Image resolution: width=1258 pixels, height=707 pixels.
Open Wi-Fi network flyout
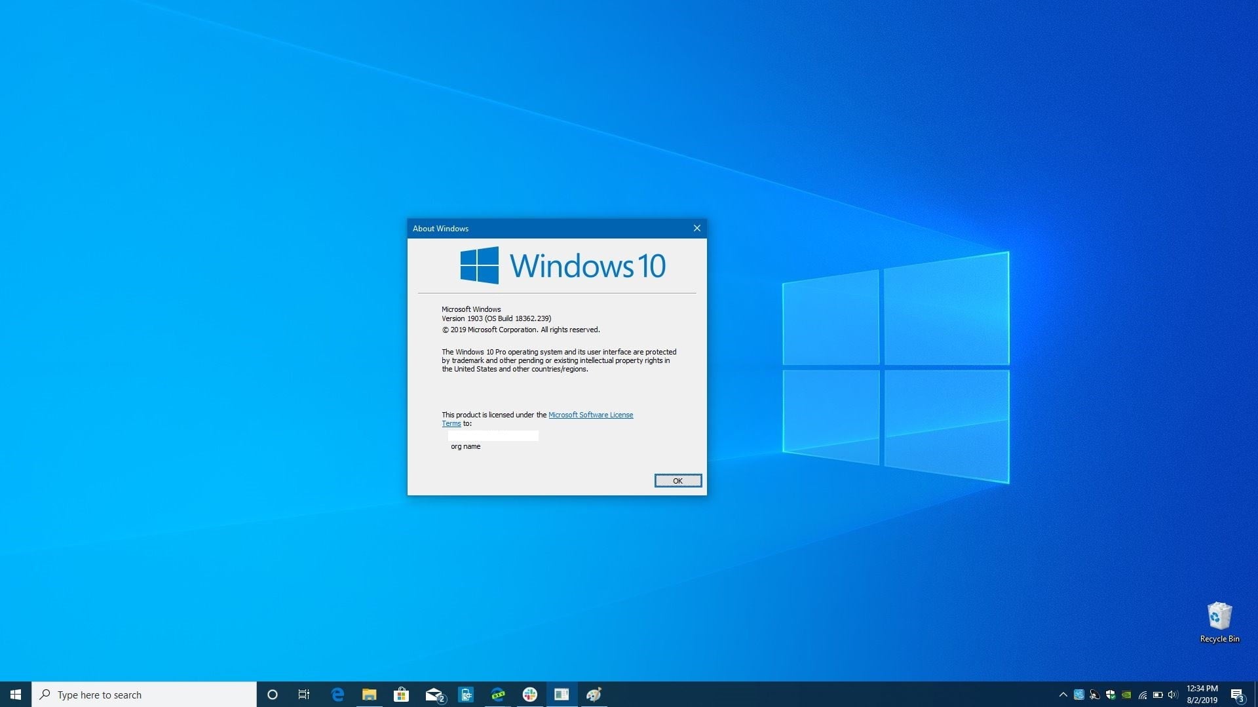click(1143, 695)
